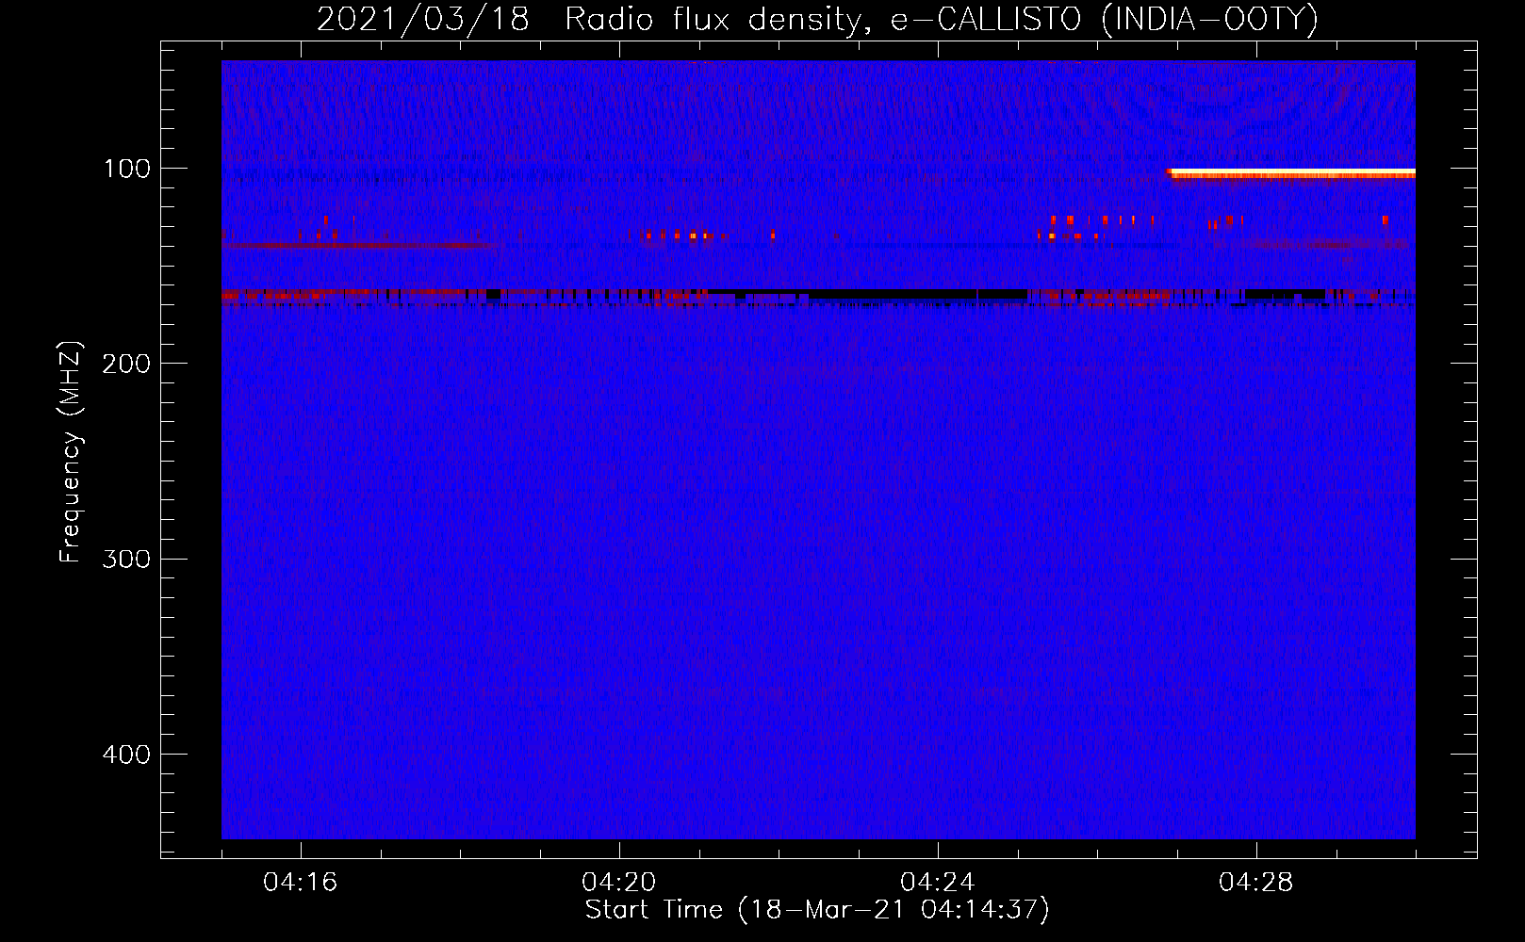Viewport: 1525px width, 942px height.
Task: Click the 200 frequency tick label
Action: pyautogui.click(x=126, y=364)
